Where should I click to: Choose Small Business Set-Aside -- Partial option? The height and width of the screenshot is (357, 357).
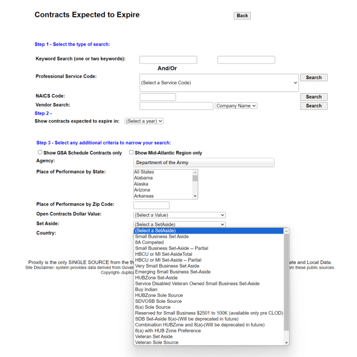209,249
